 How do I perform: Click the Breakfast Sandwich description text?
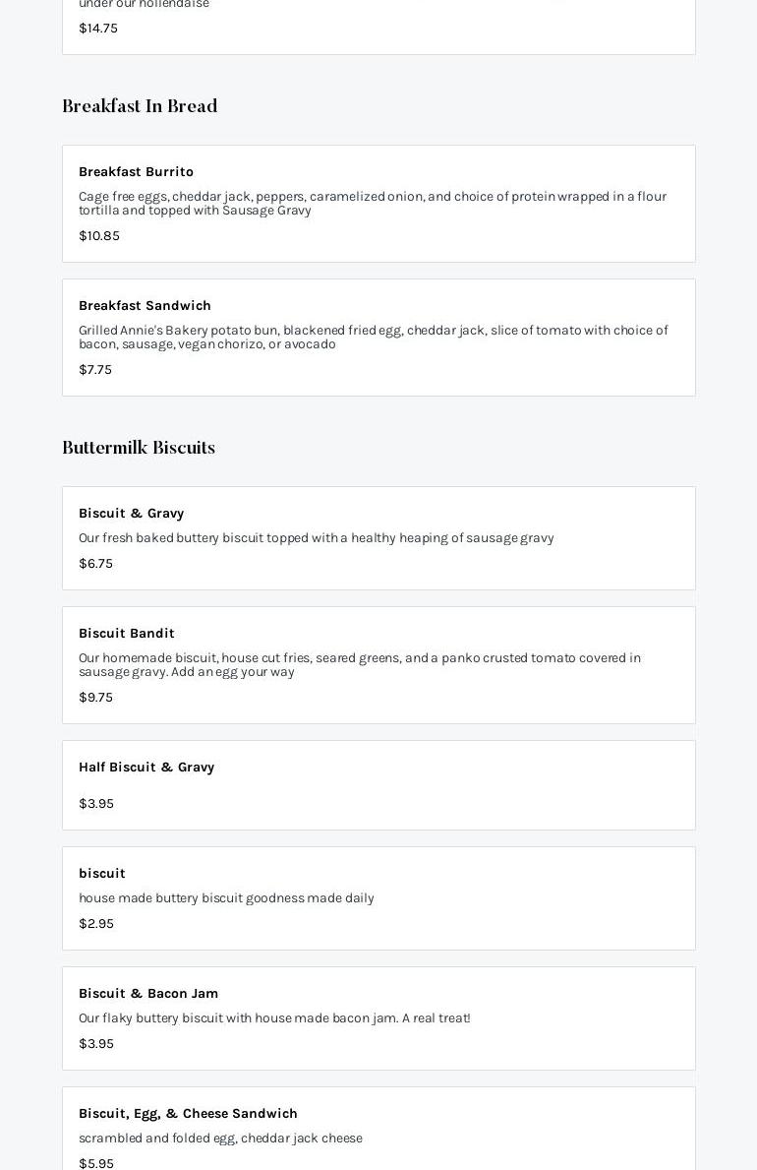click(x=373, y=337)
